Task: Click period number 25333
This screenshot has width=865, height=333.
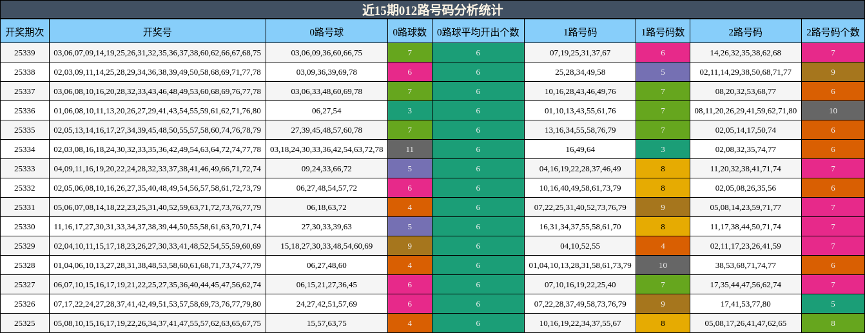Action: (24, 169)
